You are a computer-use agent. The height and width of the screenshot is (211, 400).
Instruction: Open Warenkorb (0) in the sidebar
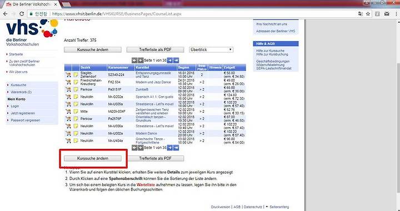21,92
